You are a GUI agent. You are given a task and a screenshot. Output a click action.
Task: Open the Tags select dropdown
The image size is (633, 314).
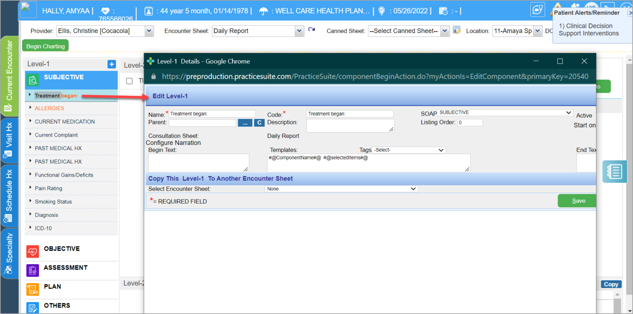[x=408, y=150]
